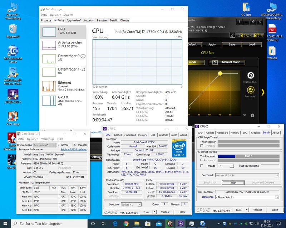Click the 'Prüfe auf BIOS Updates' link
The width and height of the screenshot is (286, 228).
(x=74, y=149)
